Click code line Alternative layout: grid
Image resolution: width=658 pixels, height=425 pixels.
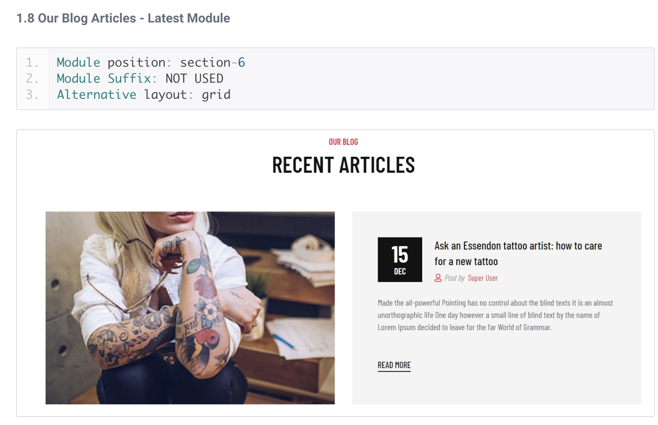143,94
